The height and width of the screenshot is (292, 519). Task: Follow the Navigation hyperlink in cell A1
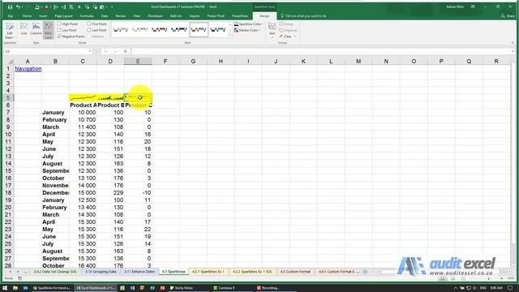[28, 69]
